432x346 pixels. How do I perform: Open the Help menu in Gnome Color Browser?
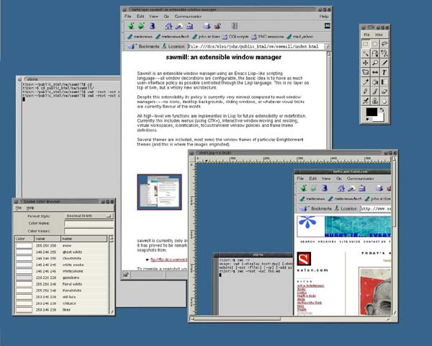30,208
